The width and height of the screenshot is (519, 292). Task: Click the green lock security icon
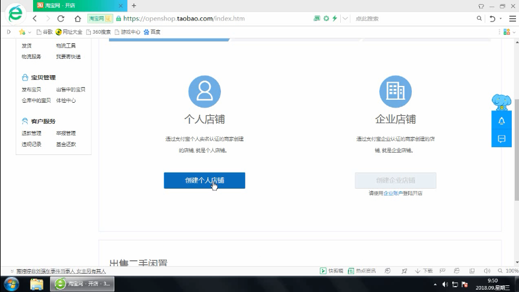pos(119,19)
